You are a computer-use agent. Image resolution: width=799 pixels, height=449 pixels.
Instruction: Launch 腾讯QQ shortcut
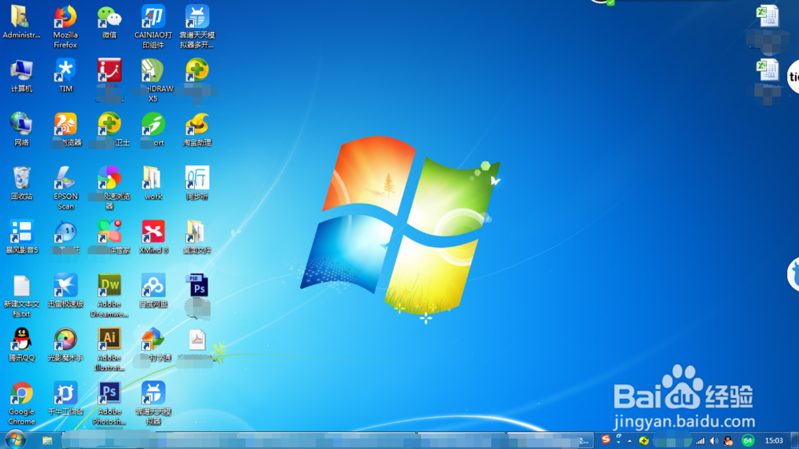[22, 344]
